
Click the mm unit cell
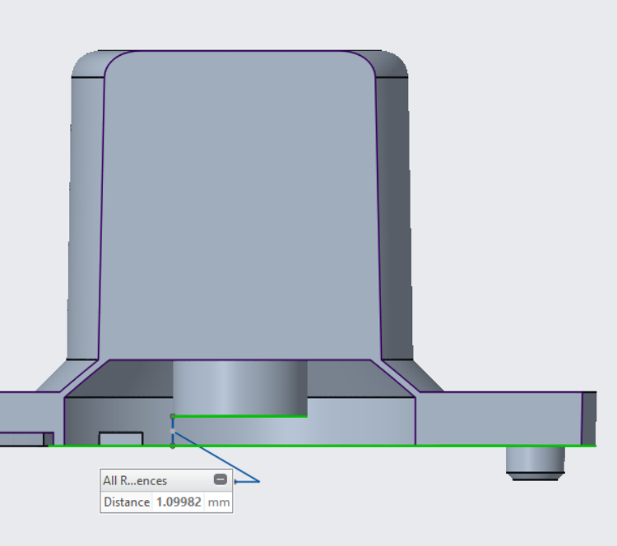(218, 502)
